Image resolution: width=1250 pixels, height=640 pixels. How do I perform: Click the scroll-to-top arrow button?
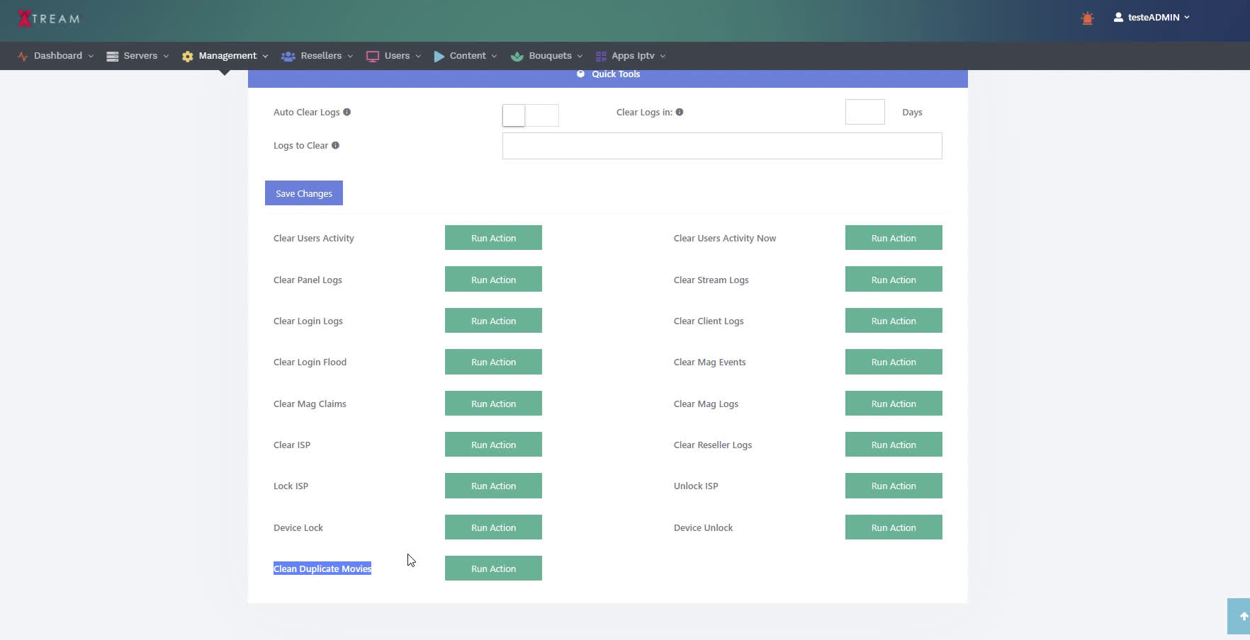[x=1241, y=616]
